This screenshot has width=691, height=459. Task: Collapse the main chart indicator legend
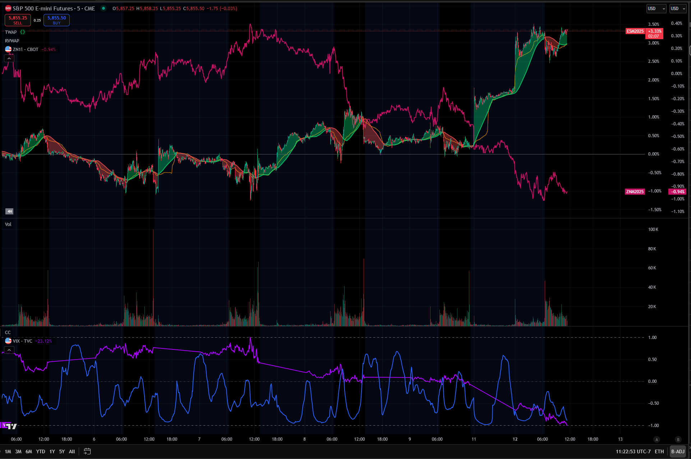9,58
